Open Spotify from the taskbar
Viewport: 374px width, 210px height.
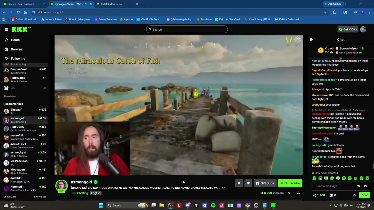click(x=213, y=205)
